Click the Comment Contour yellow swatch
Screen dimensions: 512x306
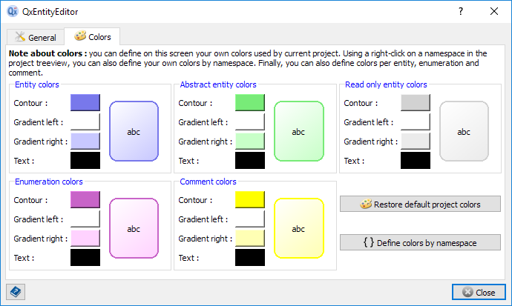(250, 200)
